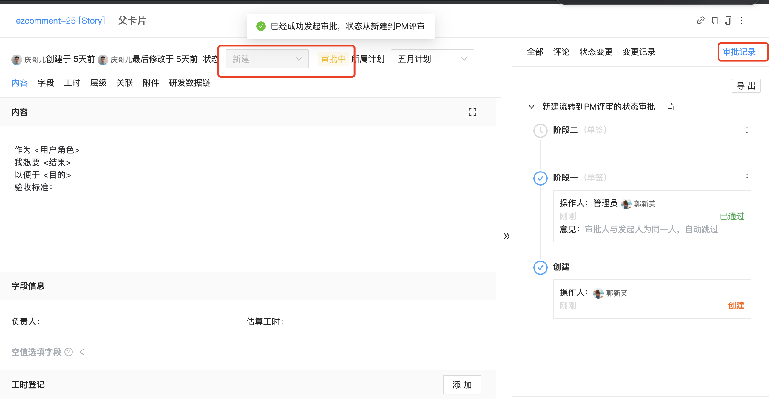Open the 五月计划 plan dropdown
769x399 pixels.
(432, 59)
